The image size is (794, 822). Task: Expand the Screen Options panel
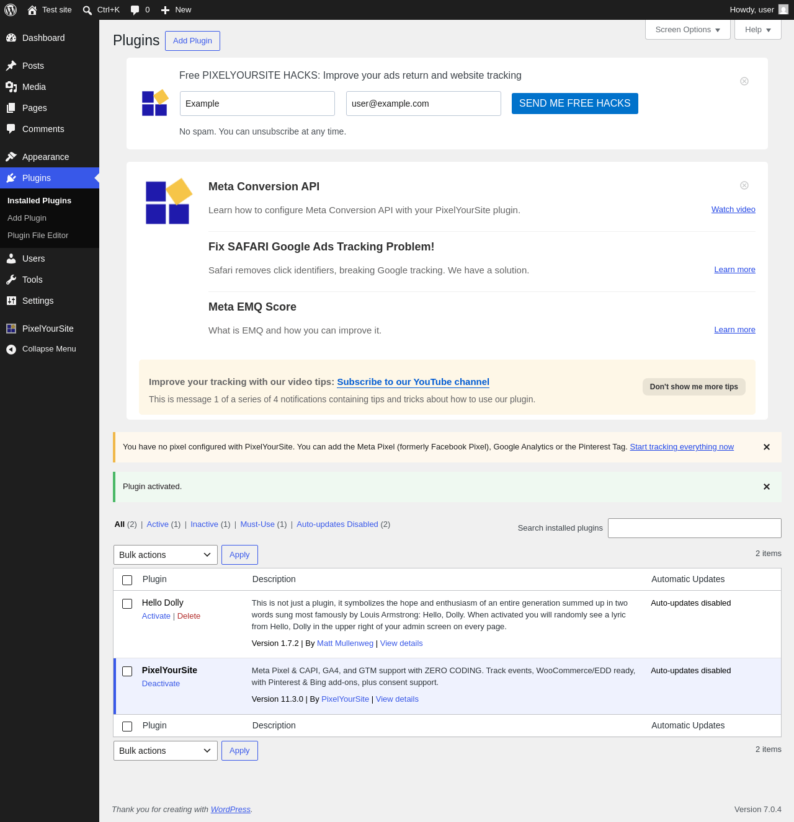point(688,30)
